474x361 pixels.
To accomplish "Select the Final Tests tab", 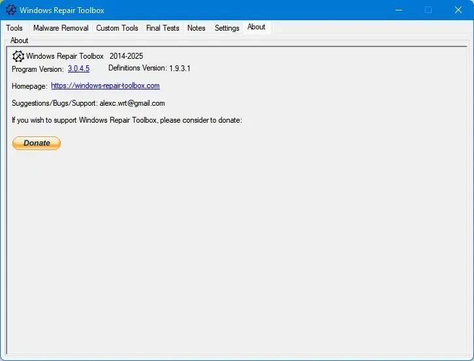I will click(163, 28).
